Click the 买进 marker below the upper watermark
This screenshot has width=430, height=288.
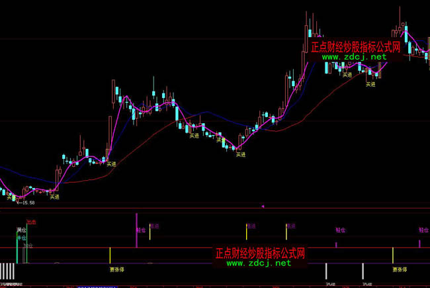pos(370,84)
